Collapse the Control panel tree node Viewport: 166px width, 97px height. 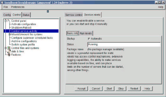pos(6,21)
